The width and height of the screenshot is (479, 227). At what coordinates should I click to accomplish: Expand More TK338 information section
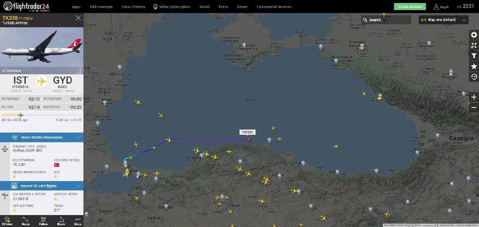42,137
